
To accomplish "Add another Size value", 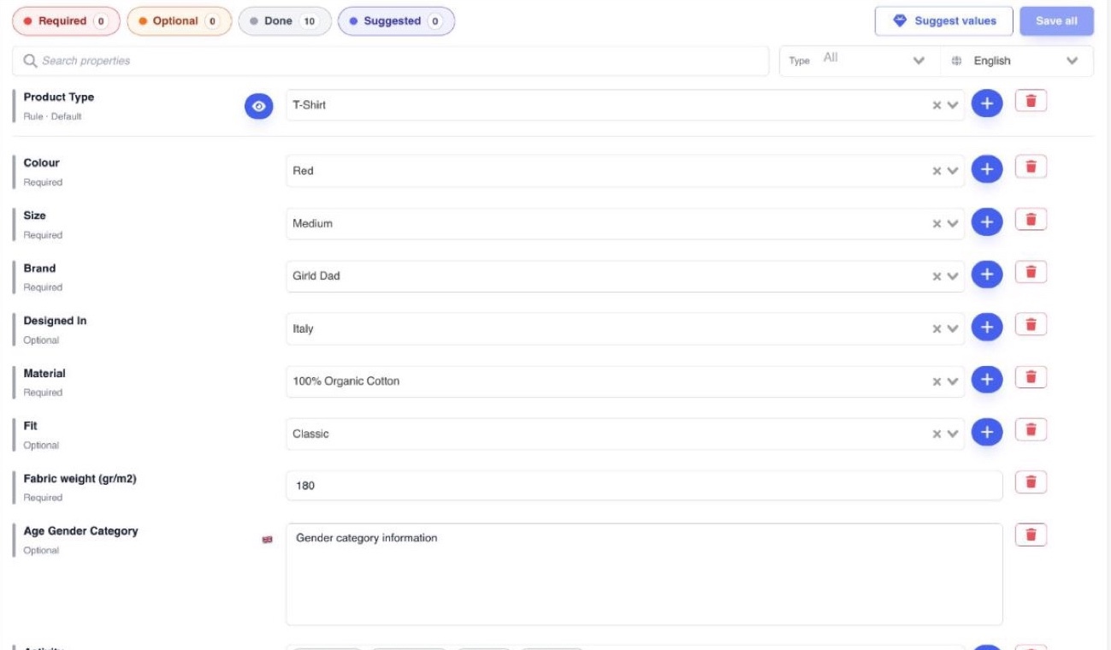I will pyautogui.click(x=986, y=223).
